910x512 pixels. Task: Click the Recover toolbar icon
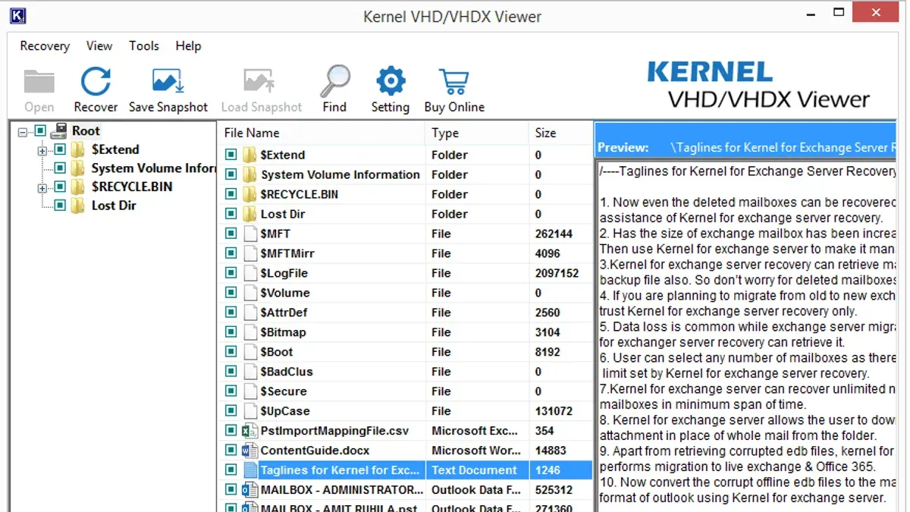[x=96, y=81]
